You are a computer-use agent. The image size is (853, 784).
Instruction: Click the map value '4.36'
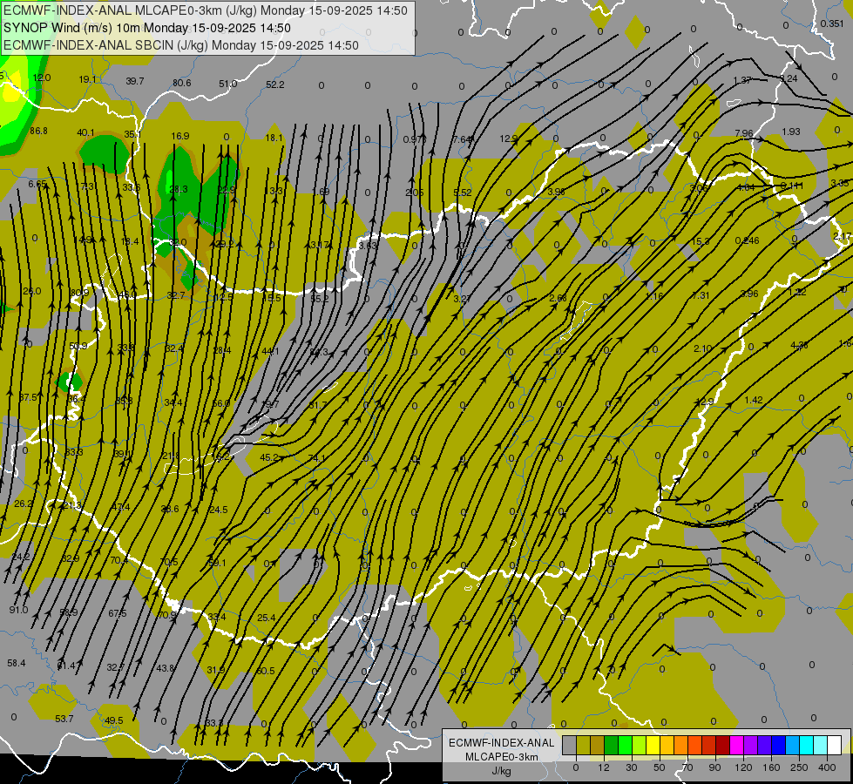[799, 345]
